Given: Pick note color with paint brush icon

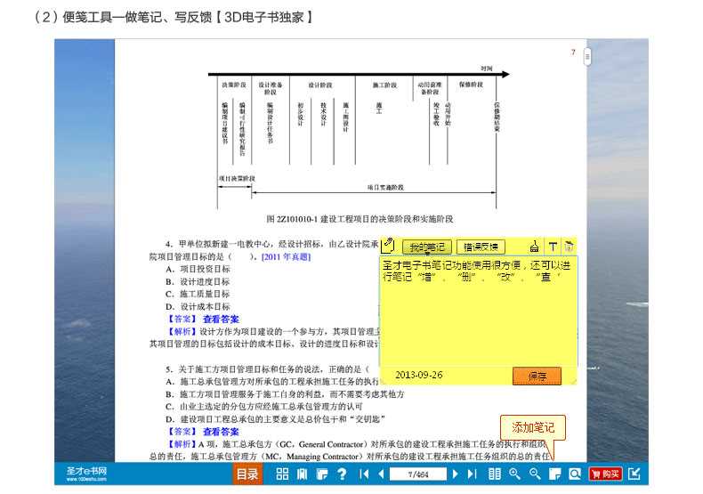Looking at the screenshot, I should pos(535,247).
